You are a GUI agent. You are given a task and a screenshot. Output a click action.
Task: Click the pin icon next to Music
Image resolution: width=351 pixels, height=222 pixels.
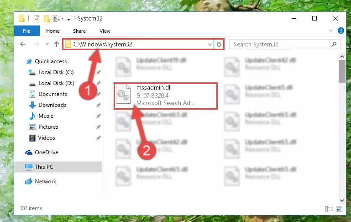tap(98, 116)
